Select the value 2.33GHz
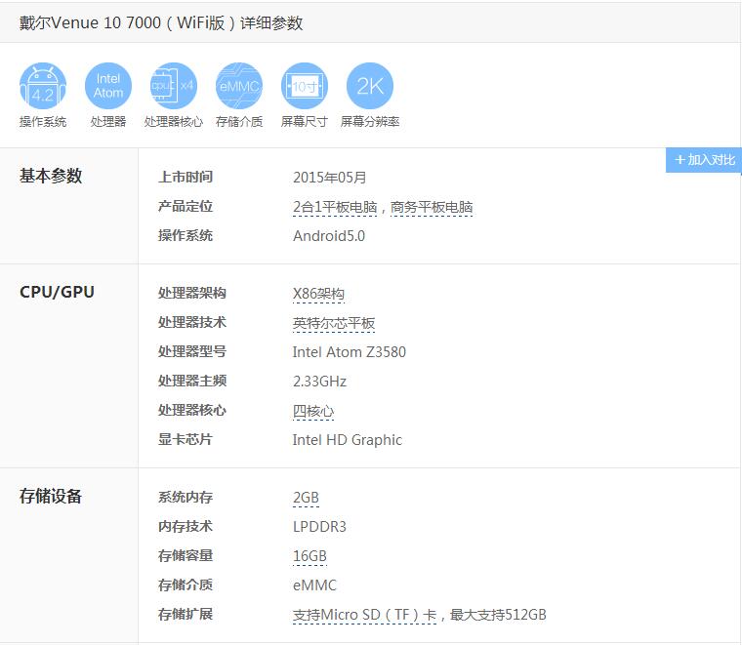 [320, 382]
